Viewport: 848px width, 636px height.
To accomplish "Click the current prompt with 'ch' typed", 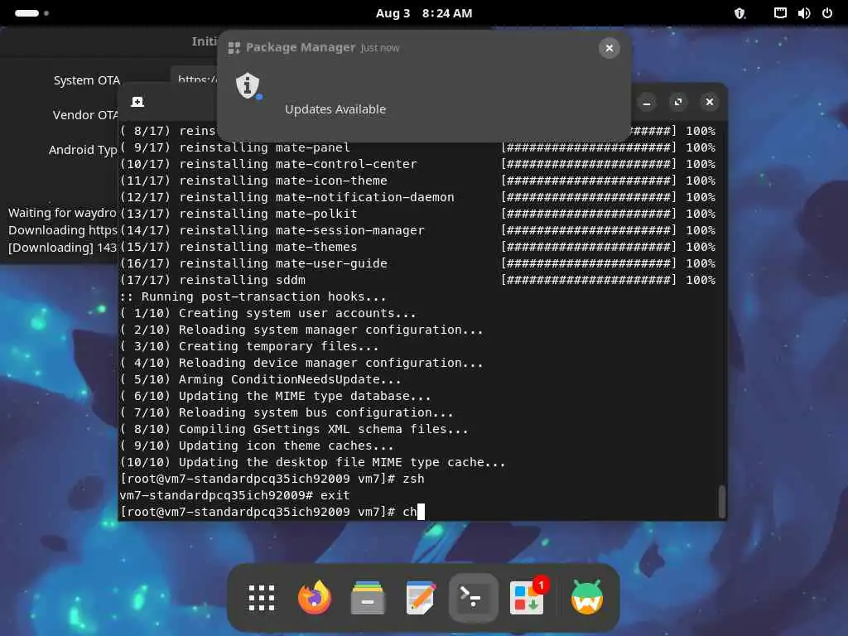I will (272, 512).
